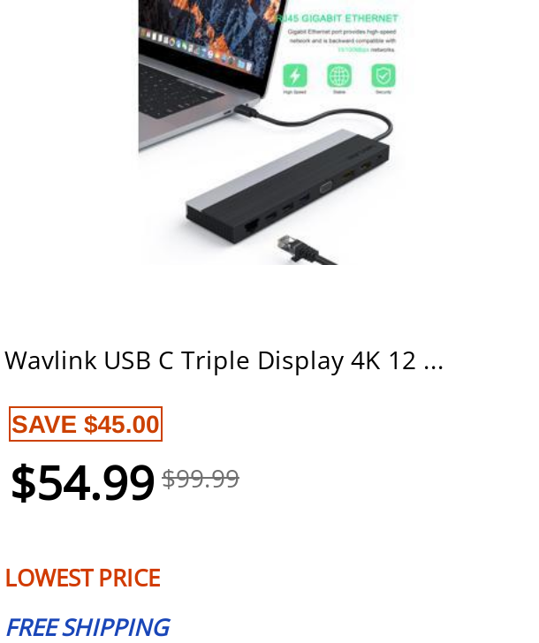Screen dimensions: 539x643
Task: Click the SAVE $45.00 badge
Action: click(x=86, y=424)
